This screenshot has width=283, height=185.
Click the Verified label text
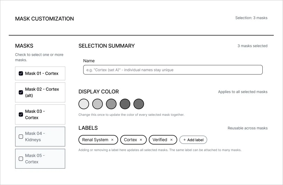160,140
